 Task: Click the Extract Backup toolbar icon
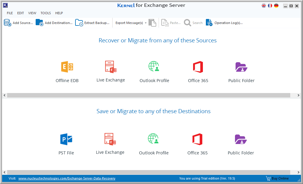tap(79, 23)
